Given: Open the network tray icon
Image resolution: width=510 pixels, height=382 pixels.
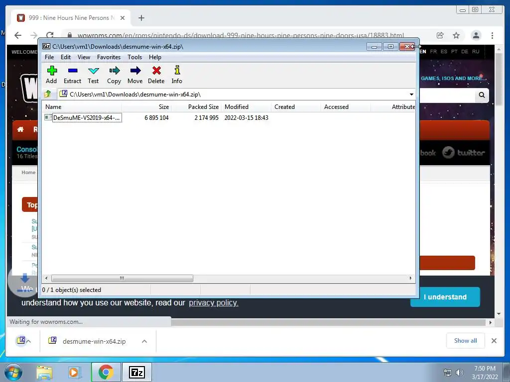Looking at the screenshot, I should (x=448, y=373).
